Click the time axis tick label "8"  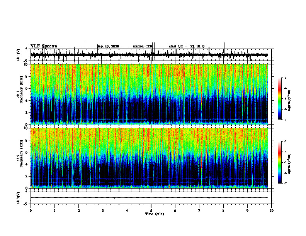pos(223,211)
